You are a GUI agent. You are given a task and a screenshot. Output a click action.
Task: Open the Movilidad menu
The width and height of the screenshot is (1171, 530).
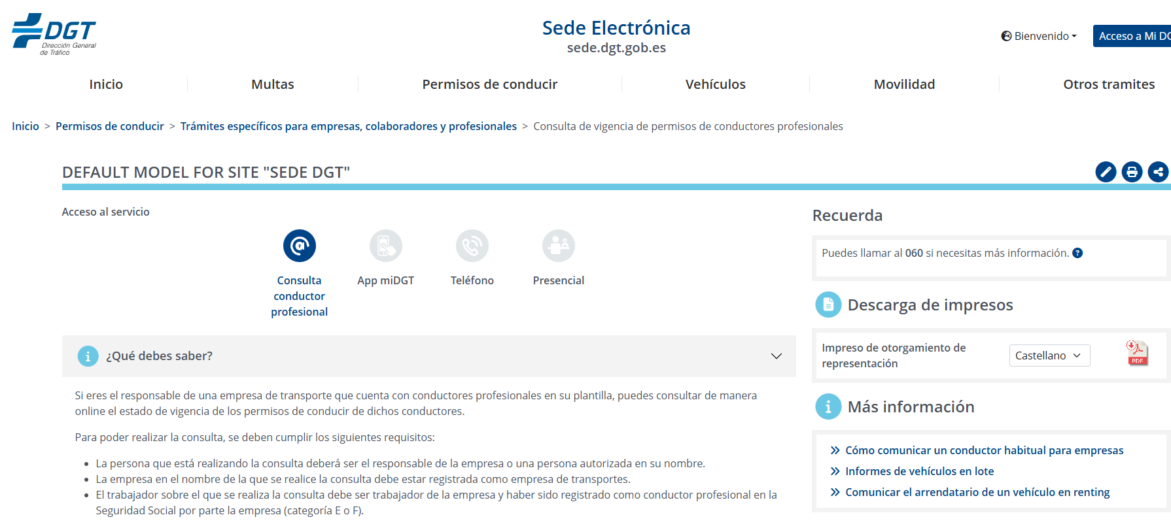coord(904,84)
